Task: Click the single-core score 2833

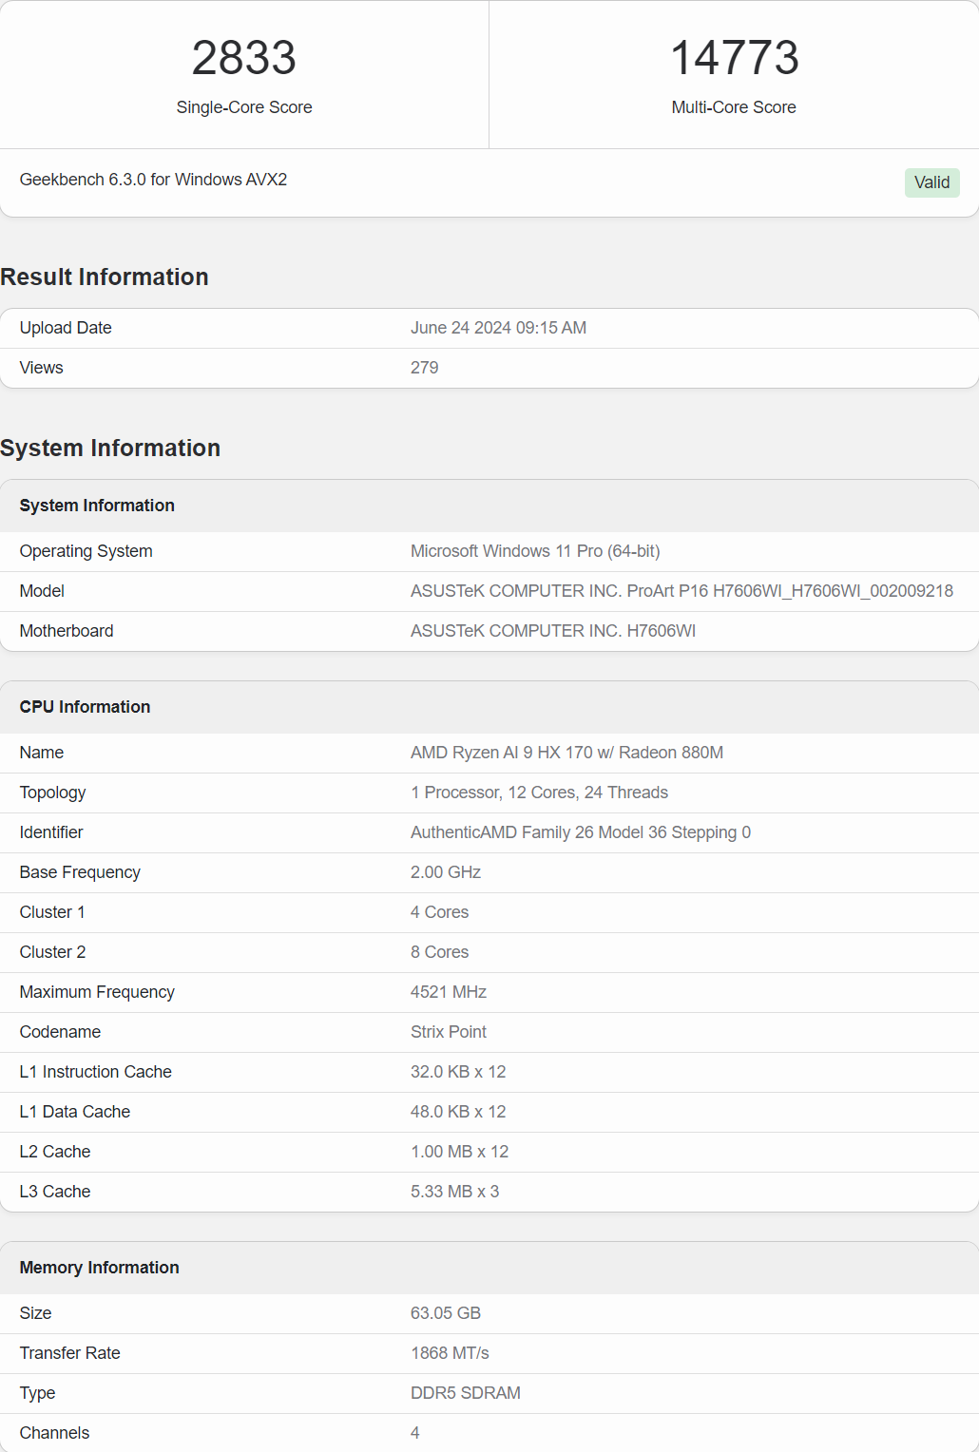Action: (x=244, y=58)
